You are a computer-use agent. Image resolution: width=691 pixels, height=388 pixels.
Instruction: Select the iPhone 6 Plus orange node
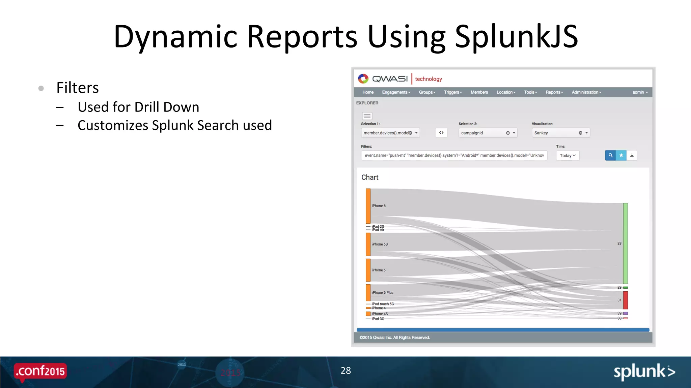point(368,293)
